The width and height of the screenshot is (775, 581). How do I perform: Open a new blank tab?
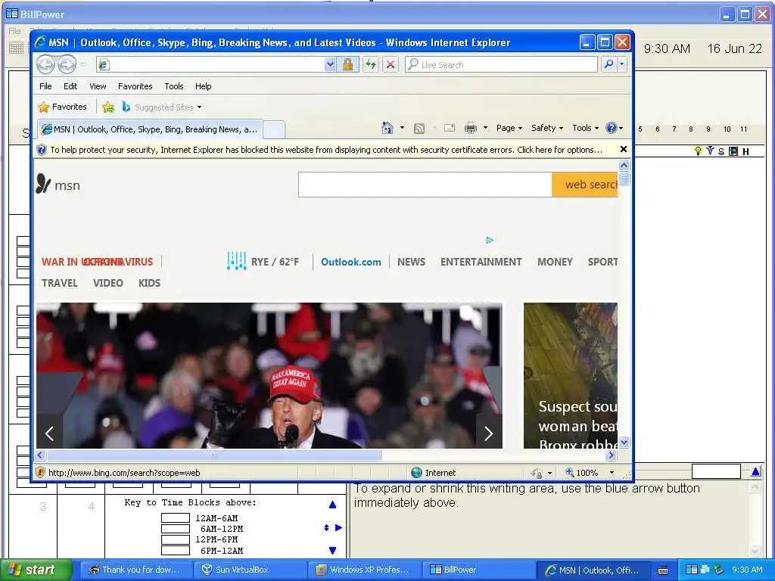pyautogui.click(x=274, y=129)
